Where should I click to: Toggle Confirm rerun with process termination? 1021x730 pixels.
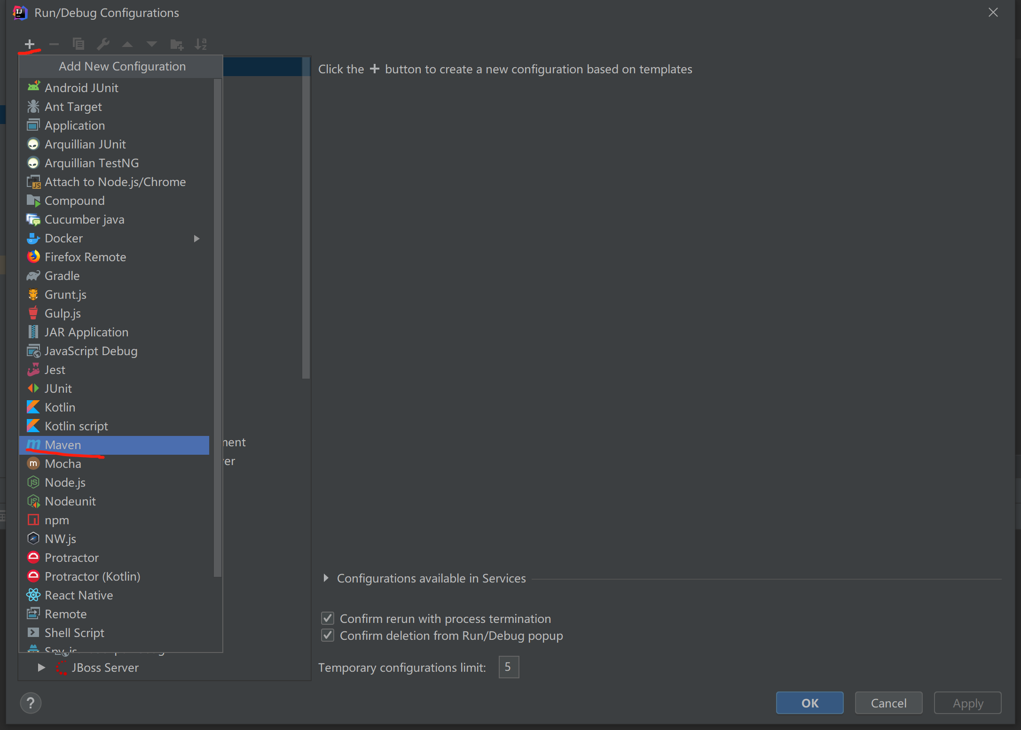pyautogui.click(x=328, y=618)
